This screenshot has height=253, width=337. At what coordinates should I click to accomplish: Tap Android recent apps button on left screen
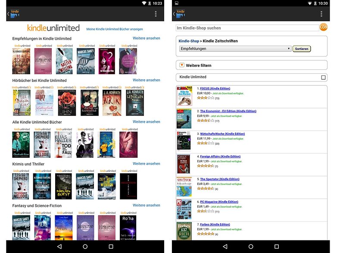[111, 247]
